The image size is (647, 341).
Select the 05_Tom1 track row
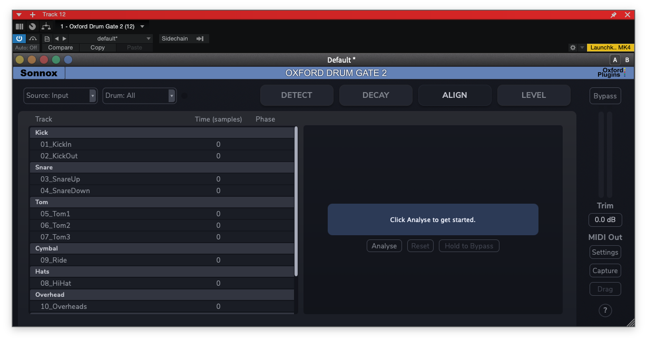point(162,214)
